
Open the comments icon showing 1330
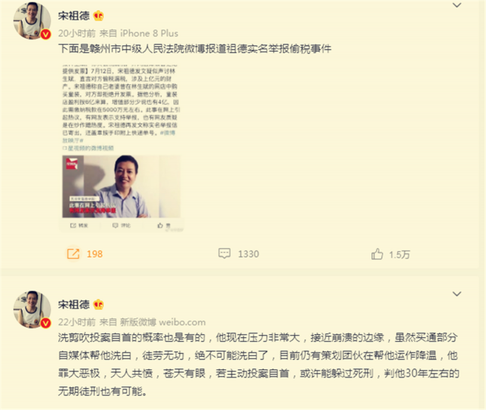click(x=225, y=253)
